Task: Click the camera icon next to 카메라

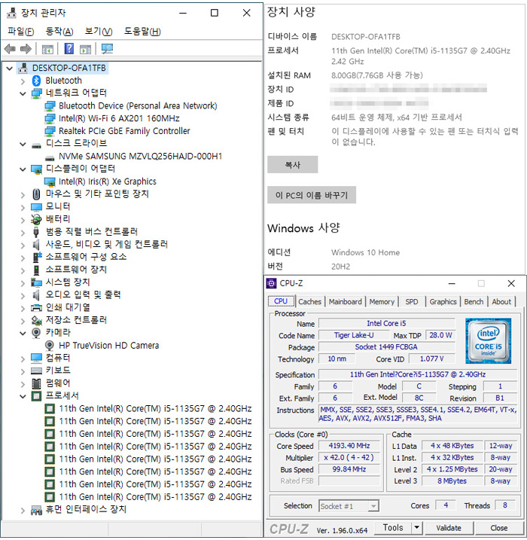Action: [36, 333]
